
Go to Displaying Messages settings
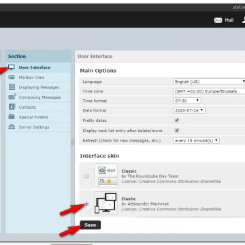tap(38, 87)
